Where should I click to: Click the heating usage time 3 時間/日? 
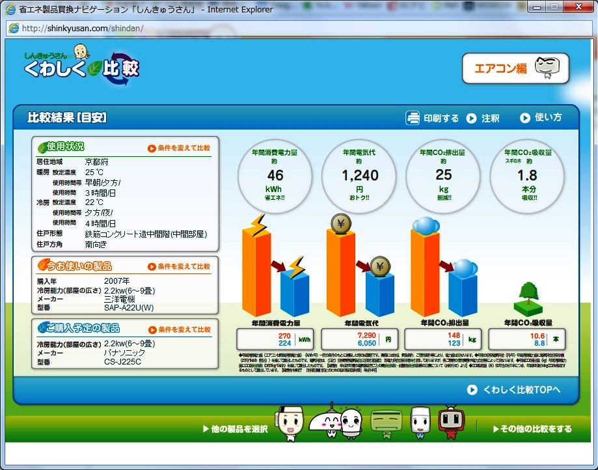point(100,193)
